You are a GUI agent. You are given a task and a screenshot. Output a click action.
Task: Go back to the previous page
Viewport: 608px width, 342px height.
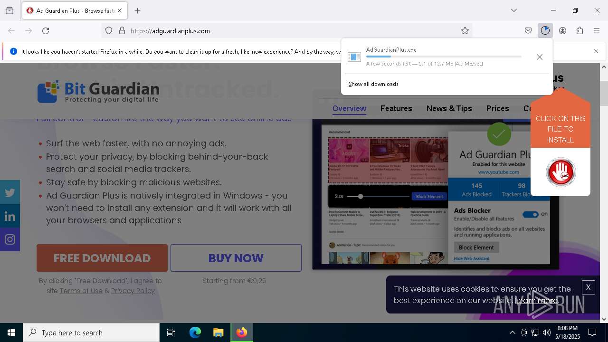pyautogui.click(x=11, y=31)
